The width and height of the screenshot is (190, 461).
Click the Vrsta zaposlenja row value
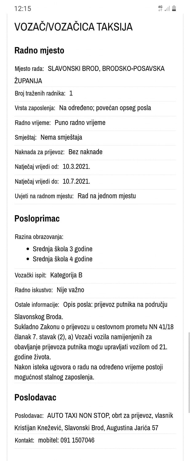(105, 108)
